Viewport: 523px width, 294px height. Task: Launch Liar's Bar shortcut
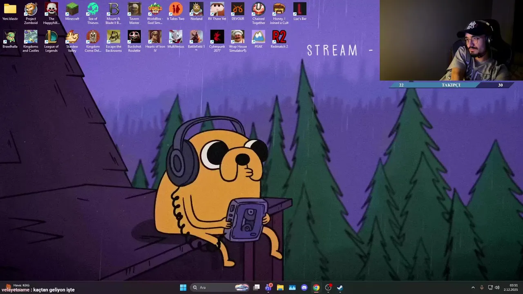pos(300,11)
